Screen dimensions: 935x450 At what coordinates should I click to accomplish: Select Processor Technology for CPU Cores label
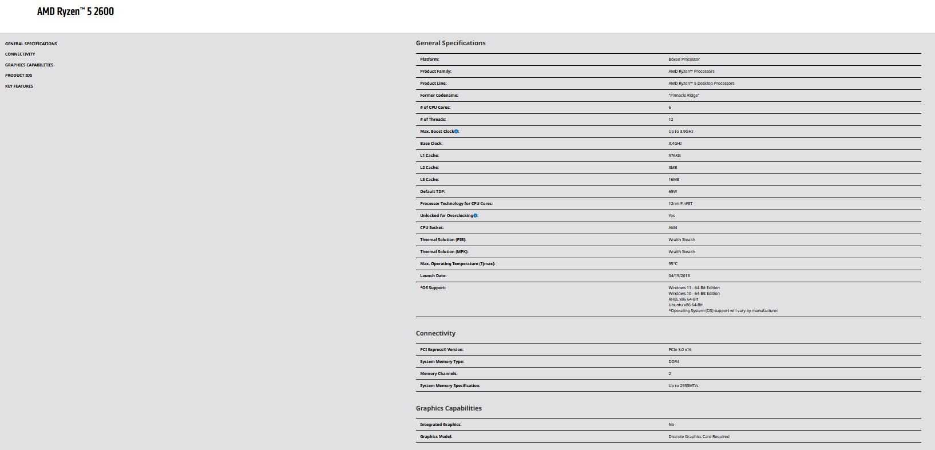[456, 203]
